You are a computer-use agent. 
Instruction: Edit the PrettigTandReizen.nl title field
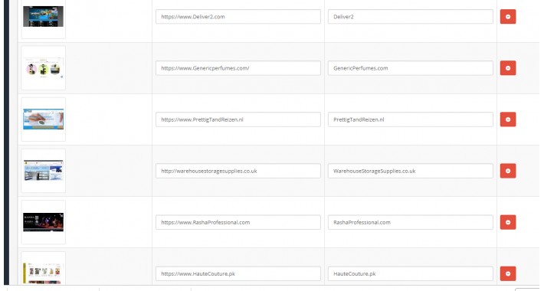coord(410,119)
